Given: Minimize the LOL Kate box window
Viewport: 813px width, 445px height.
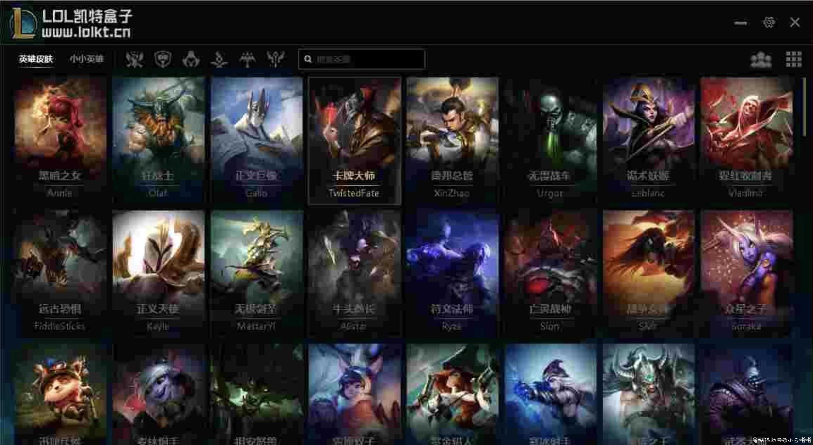Looking at the screenshot, I should coord(740,23).
